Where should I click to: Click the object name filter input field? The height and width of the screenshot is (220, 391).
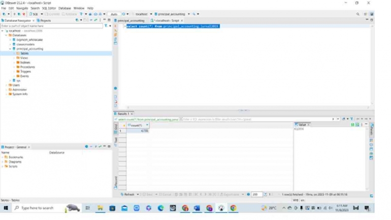[51, 26]
